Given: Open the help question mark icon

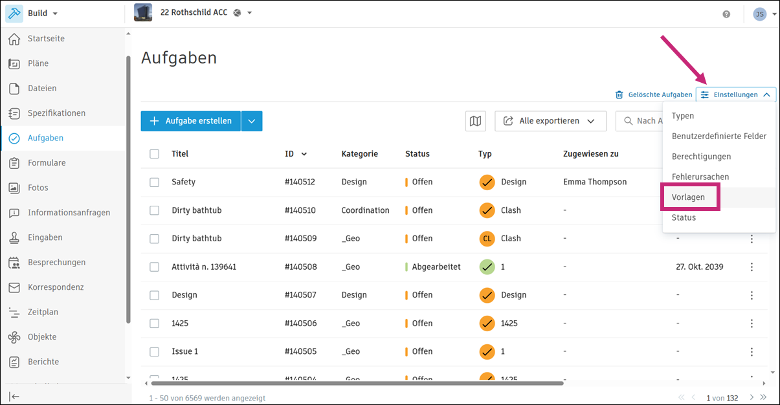Looking at the screenshot, I should coord(726,14).
